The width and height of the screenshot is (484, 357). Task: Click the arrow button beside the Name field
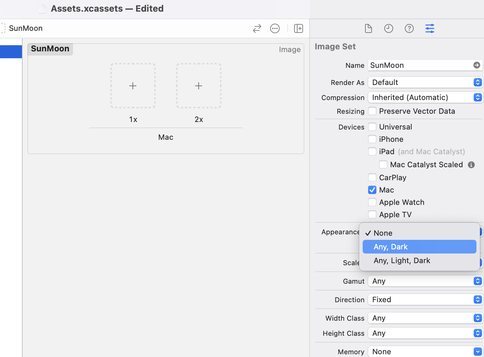click(x=477, y=65)
